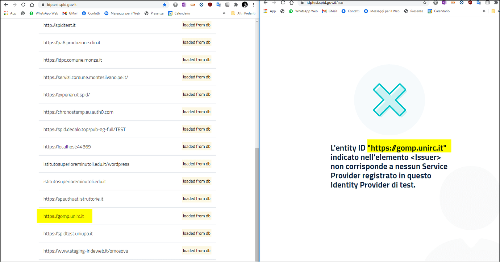Image resolution: width=500 pixels, height=262 pixels.
Task: Reload the left idptest.spid.gov.it page
Action: tap(23, 5)
